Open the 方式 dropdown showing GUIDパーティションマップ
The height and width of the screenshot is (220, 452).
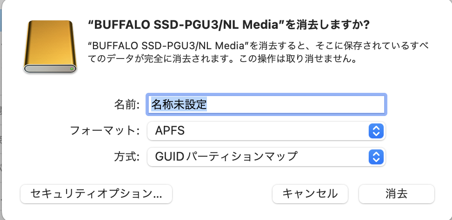point(266,157)
